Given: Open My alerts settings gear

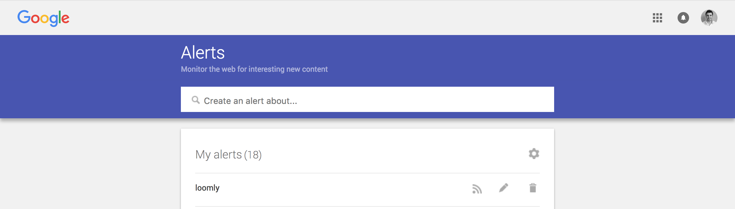Looking at the screenshot, I should point(534,154).
